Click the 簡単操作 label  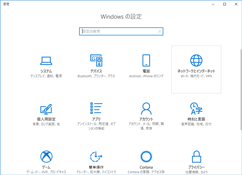96,167
